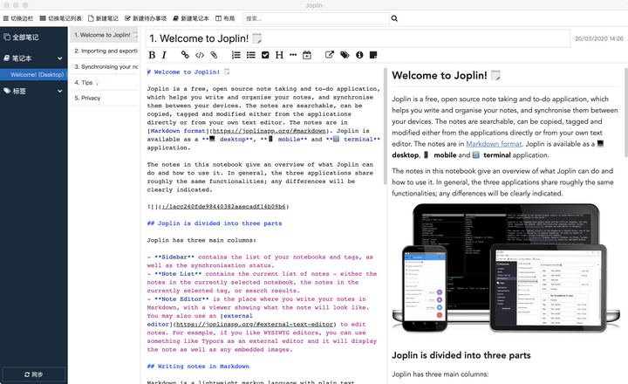Click the Joplin devices image in the preview
Viewport: 628px width, 384px height.
506,268
